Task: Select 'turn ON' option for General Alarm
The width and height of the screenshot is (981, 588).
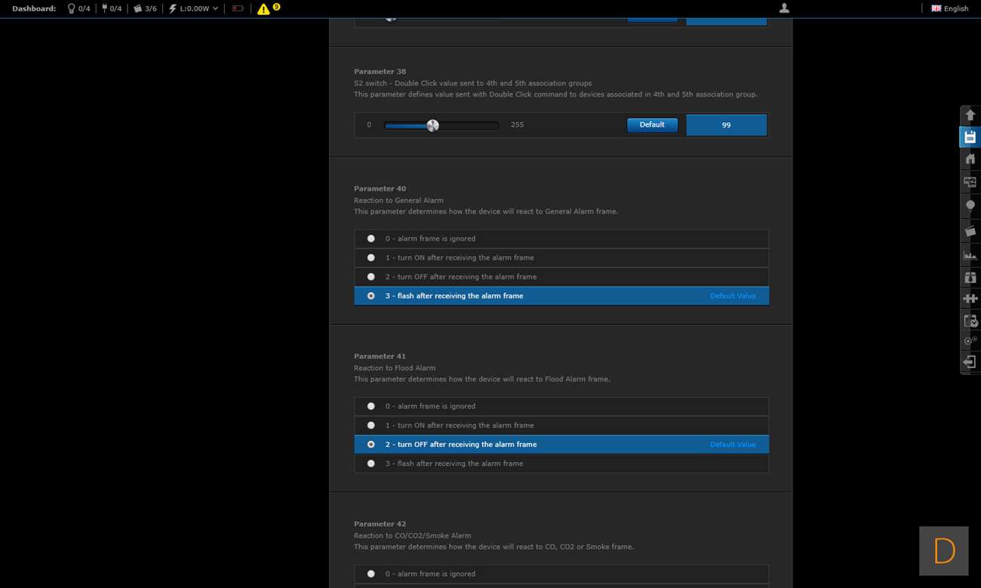Action: [371, 258]
